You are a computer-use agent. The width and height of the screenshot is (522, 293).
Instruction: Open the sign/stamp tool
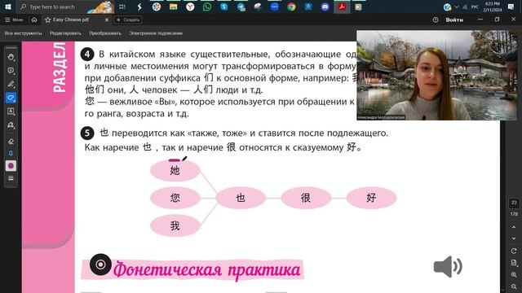(x=11, y=125)
